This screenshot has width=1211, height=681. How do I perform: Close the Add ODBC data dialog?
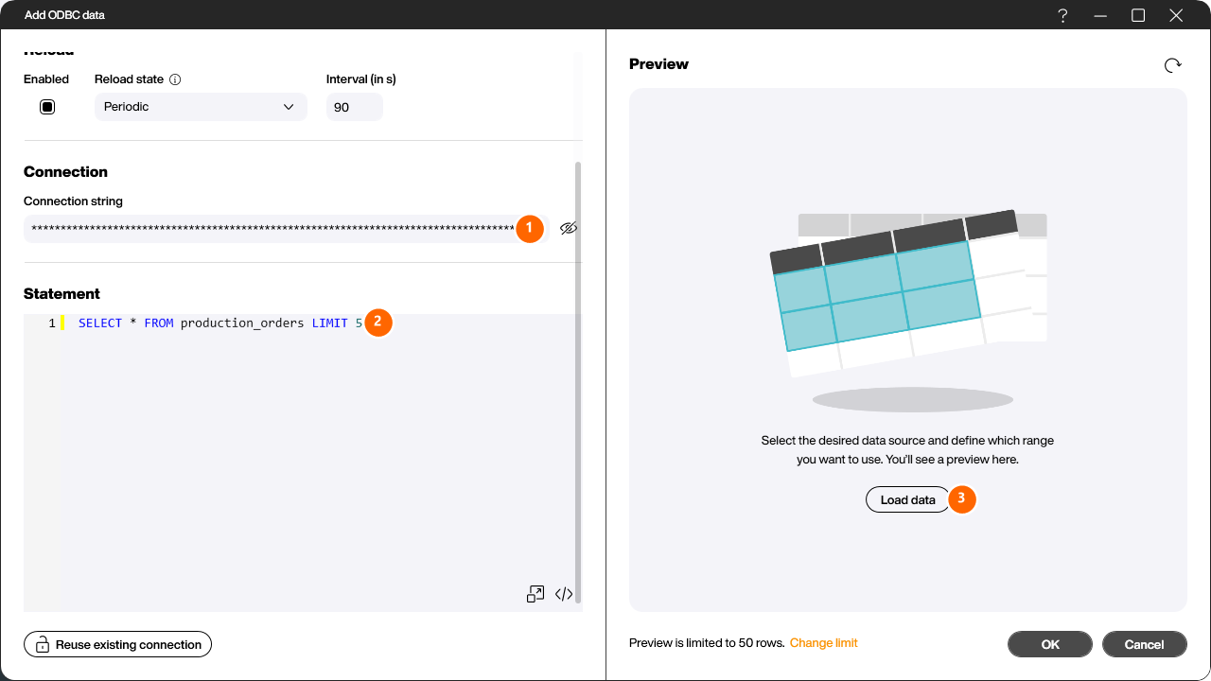1176,15
